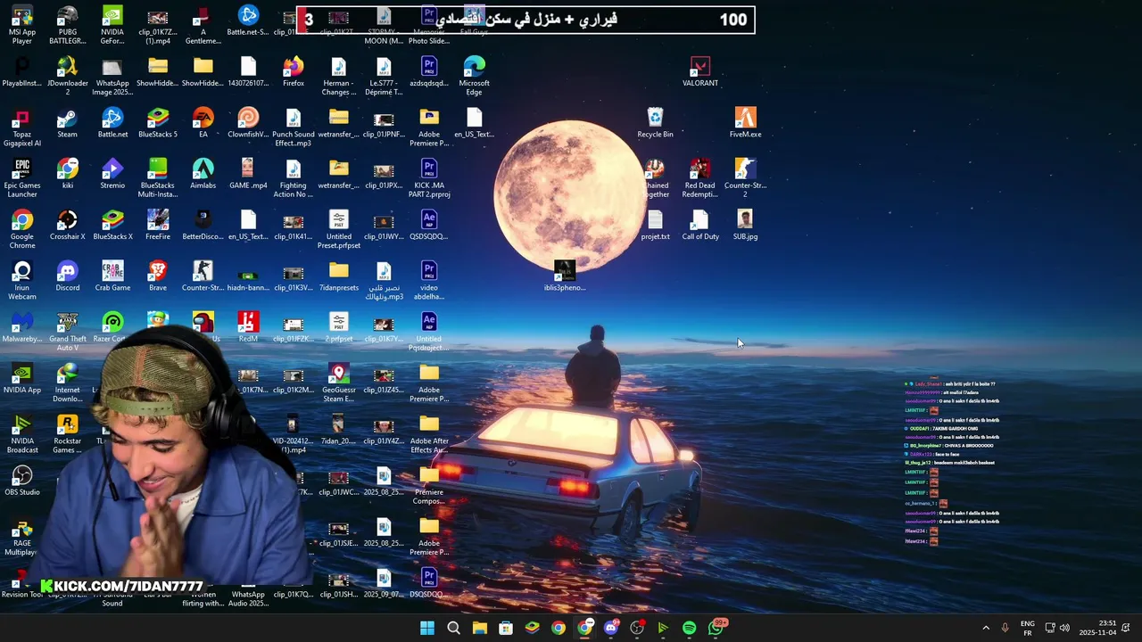The height and width of the screenshot is (642, 1142).
Task: Open the QSDSDQQ After Effects project file
Action: click(429, 225)
